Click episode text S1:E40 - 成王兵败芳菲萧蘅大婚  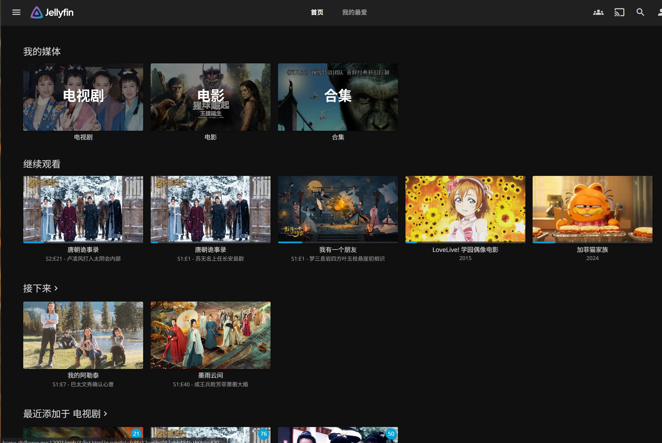[x=210, y=385]
